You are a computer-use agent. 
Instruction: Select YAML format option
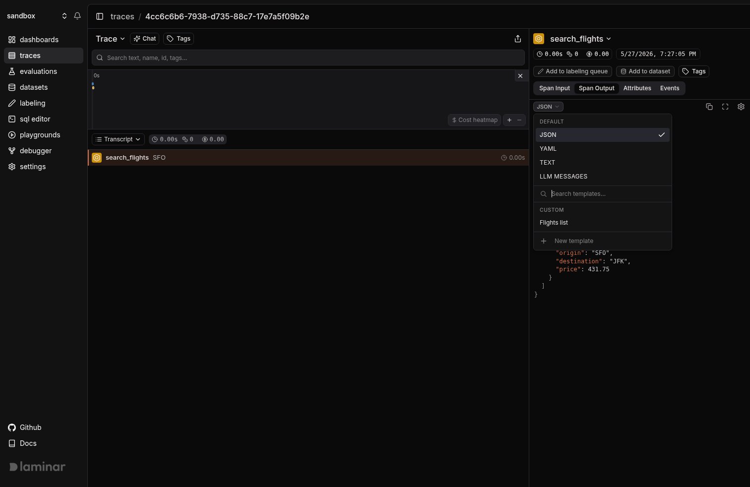pos(603,149)
